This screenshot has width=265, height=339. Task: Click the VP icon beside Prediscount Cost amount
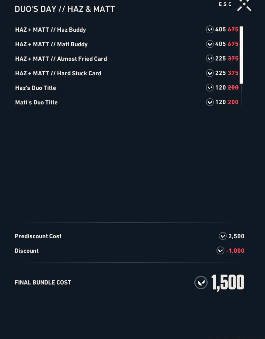coord(223,236)
